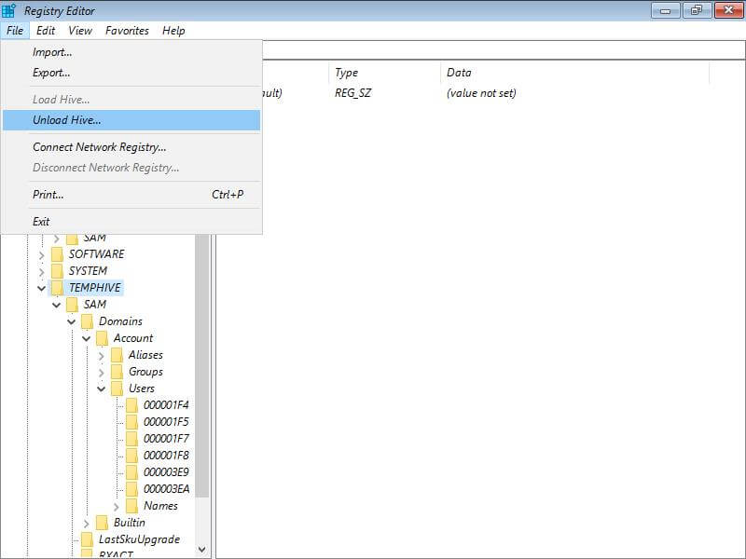
Task: Restore down the Registry Editor window
Action: [x=697, y=10]
